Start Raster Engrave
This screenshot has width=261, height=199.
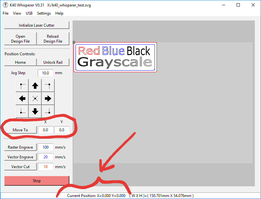point(20,147)
